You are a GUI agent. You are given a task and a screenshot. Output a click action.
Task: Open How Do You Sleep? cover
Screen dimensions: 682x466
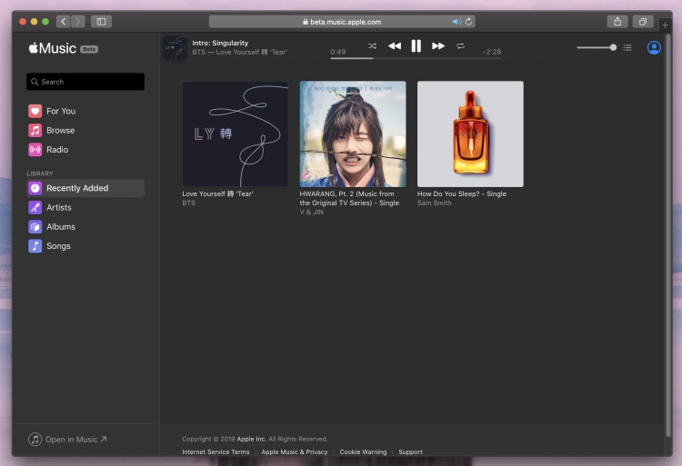coord(470,134)
